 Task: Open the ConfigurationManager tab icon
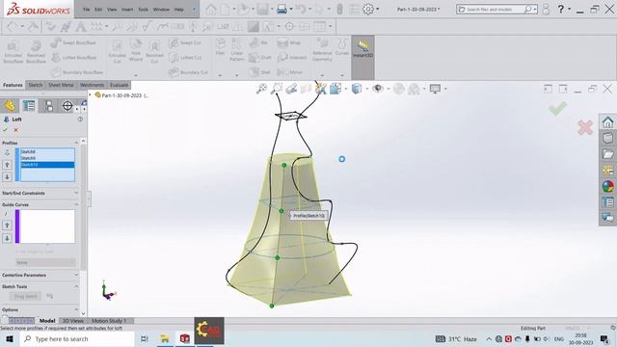48,106
